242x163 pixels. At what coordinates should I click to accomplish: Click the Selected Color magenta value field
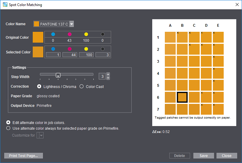(70, 55)
